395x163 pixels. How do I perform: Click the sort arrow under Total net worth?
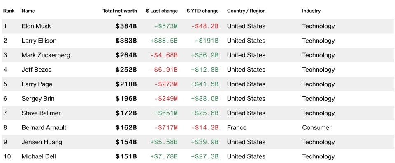pos(120,16)
